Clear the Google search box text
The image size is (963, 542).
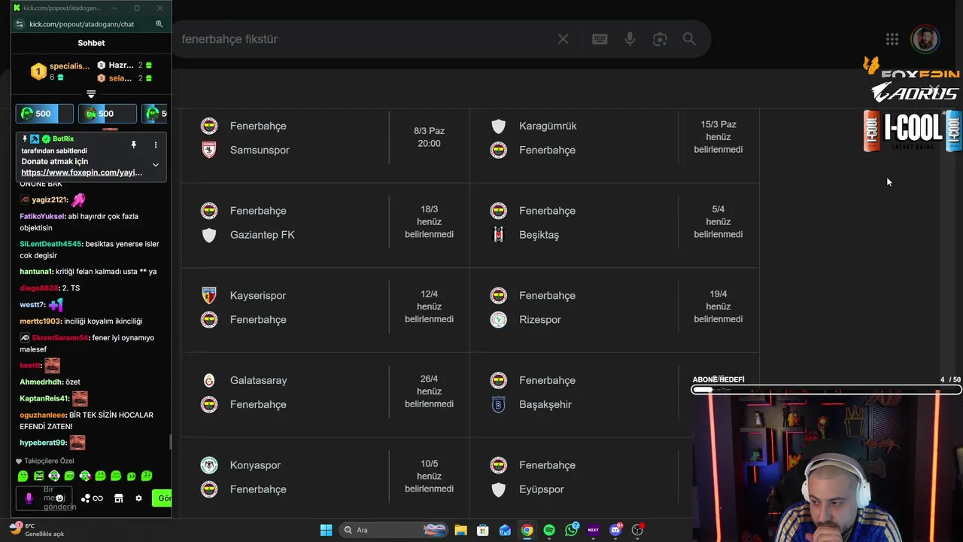(563, 39)
